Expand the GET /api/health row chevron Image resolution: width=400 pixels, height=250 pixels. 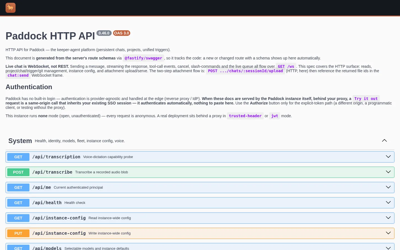388,202
